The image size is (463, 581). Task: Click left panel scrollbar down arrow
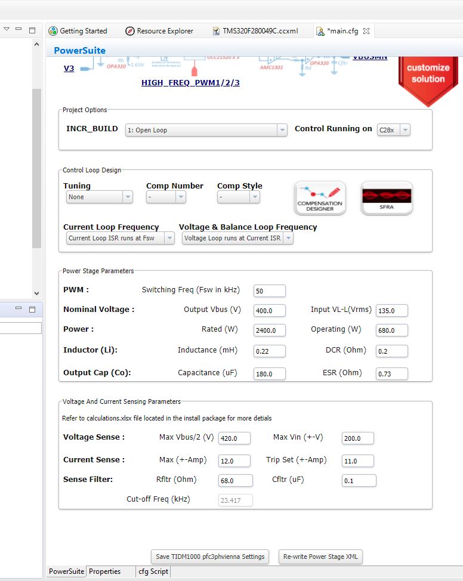[36, 293]
